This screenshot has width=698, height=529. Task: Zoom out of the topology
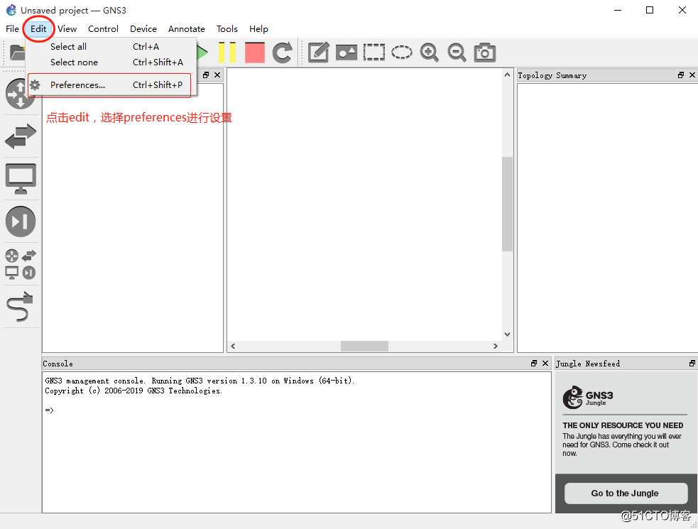coord(457,53)
